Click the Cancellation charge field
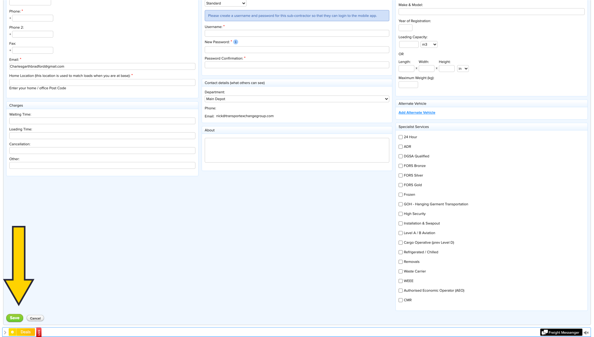This screenshot has width=594, height=337. pyautogui.click(x=102, y=151)
